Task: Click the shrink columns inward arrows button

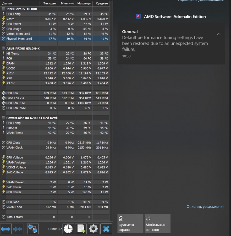Action: pos(18,229)
